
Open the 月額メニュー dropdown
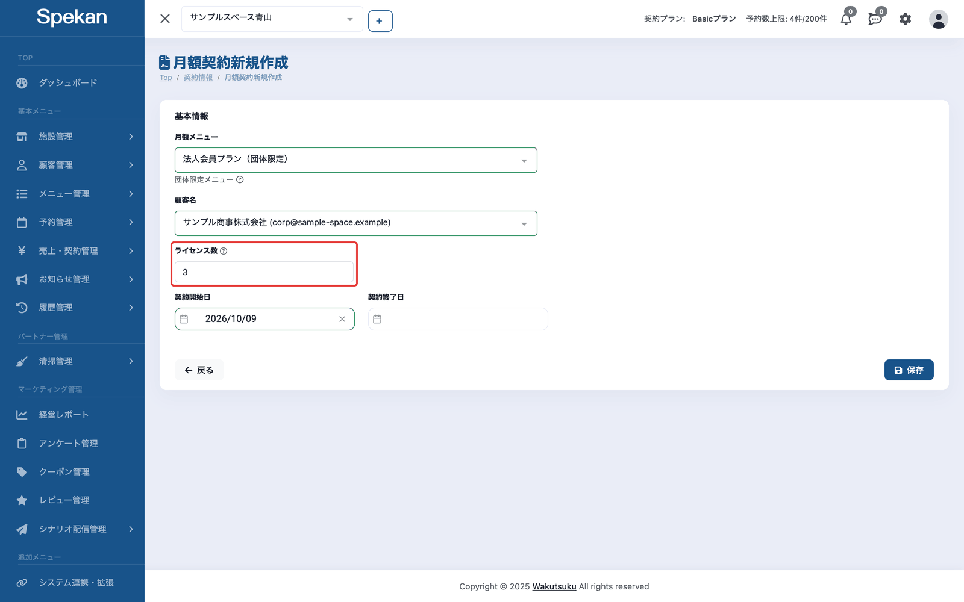coord(356,160)
